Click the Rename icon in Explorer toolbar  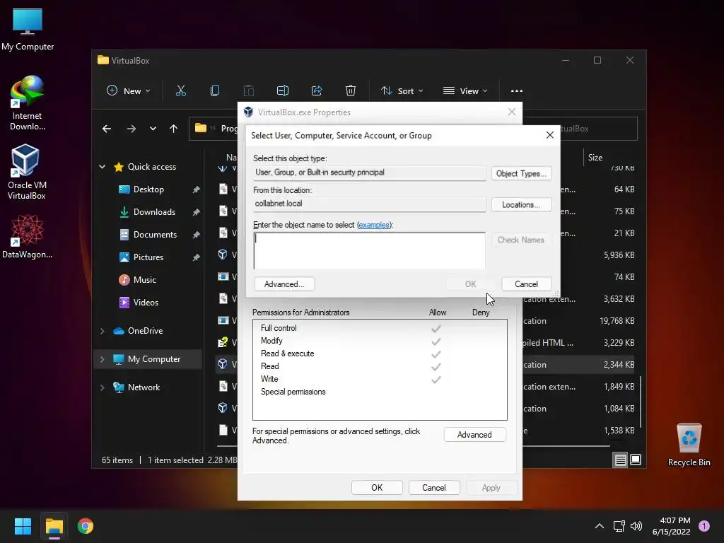[283, 91]
